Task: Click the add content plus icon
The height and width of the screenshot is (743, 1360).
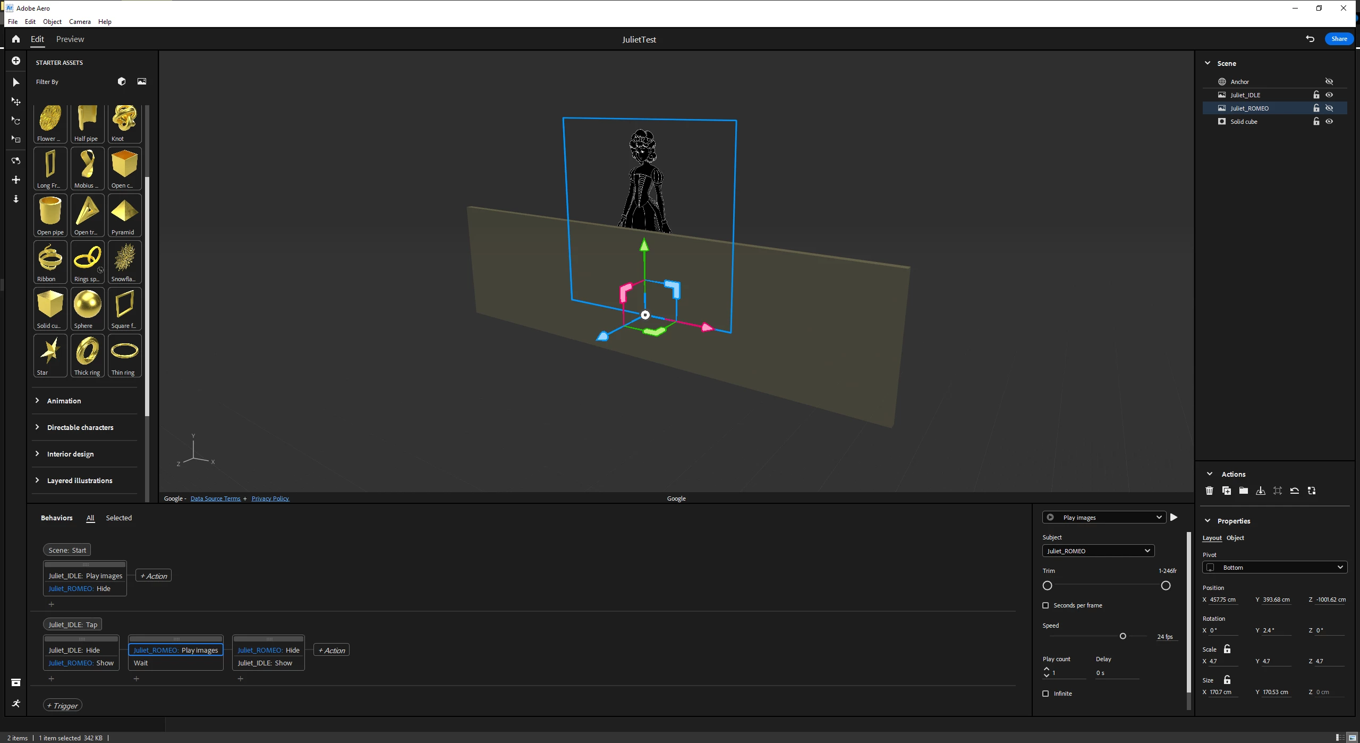Action: (16, 61)
